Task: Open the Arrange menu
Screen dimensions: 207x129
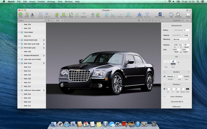Action: coord(51,2)
